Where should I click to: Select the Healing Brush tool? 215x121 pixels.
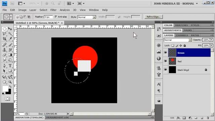[4, 45]
